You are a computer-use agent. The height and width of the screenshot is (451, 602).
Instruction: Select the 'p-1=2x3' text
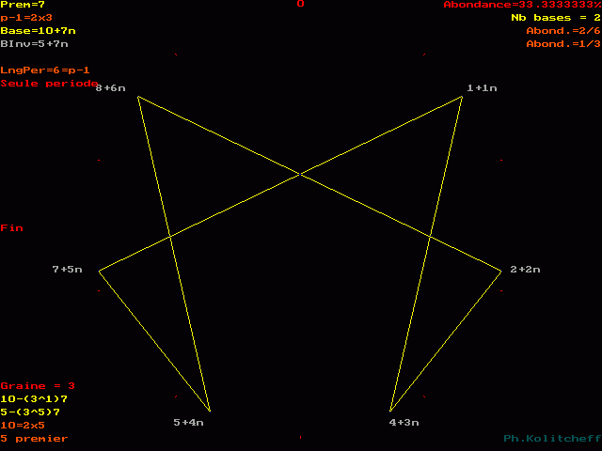pyautogui.click(x=26, y=18)
